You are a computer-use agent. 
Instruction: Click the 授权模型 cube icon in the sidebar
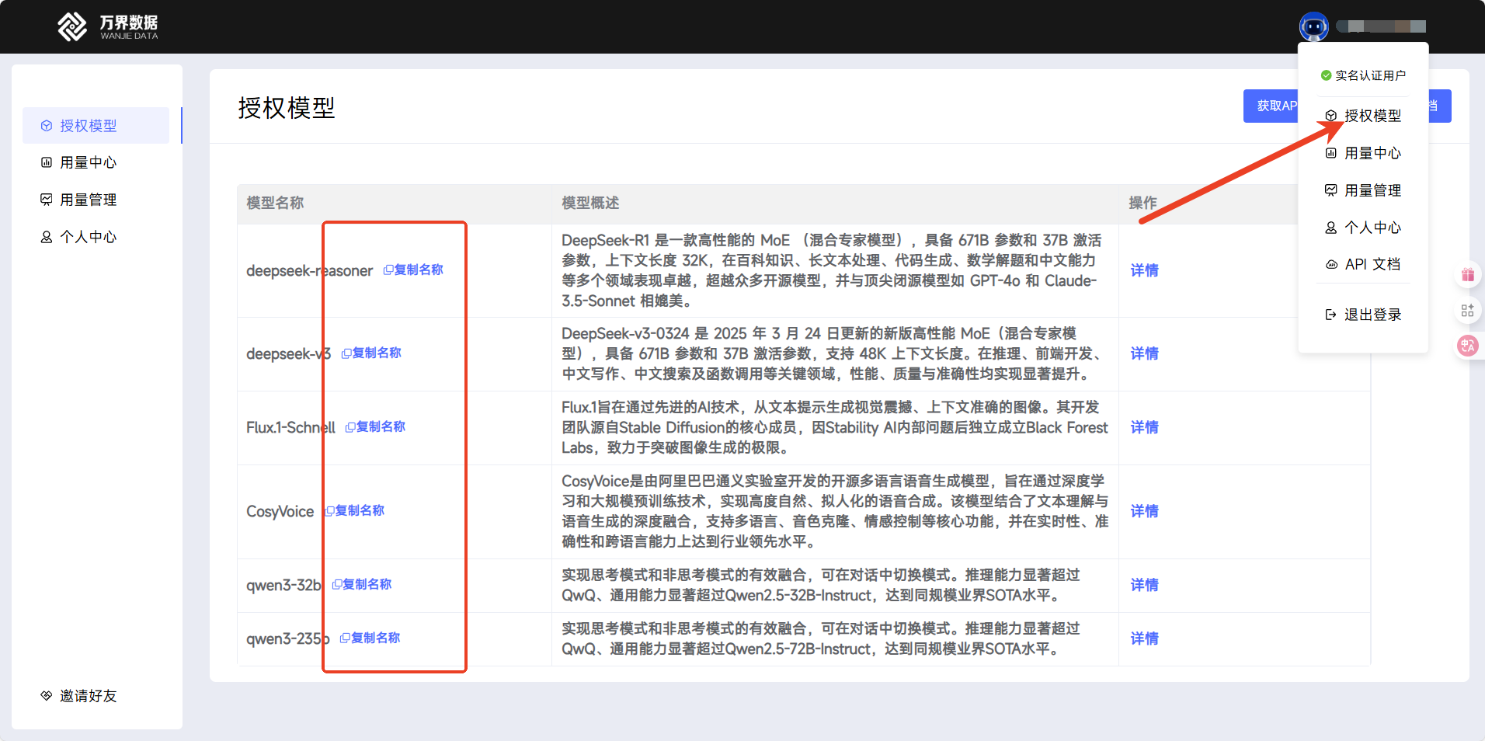47,126
